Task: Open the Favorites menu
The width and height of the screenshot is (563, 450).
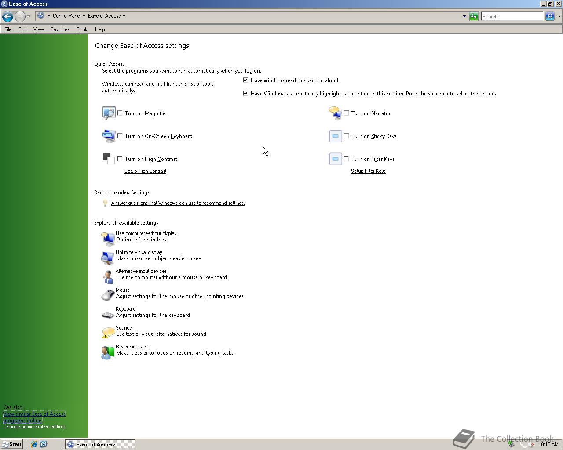Action: point(60,29)
